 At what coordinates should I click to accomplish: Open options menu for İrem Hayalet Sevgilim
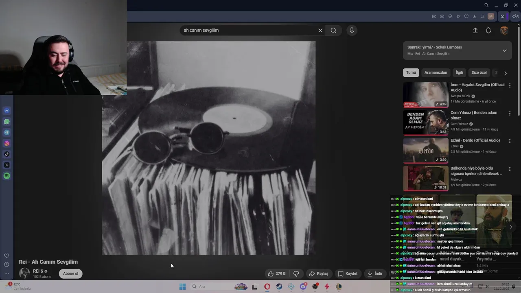(x=510, y=85)
